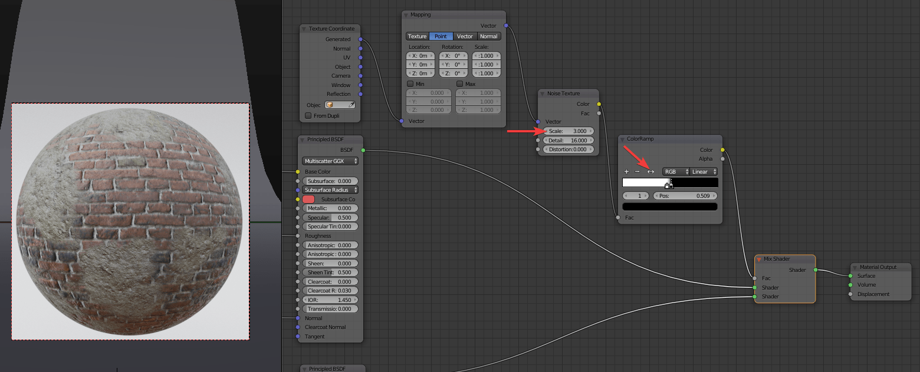Click the red shader icon on the Mix Shader header
This screenshot has width=920, height=372.
pyautogui.click(x=758, y=258)
